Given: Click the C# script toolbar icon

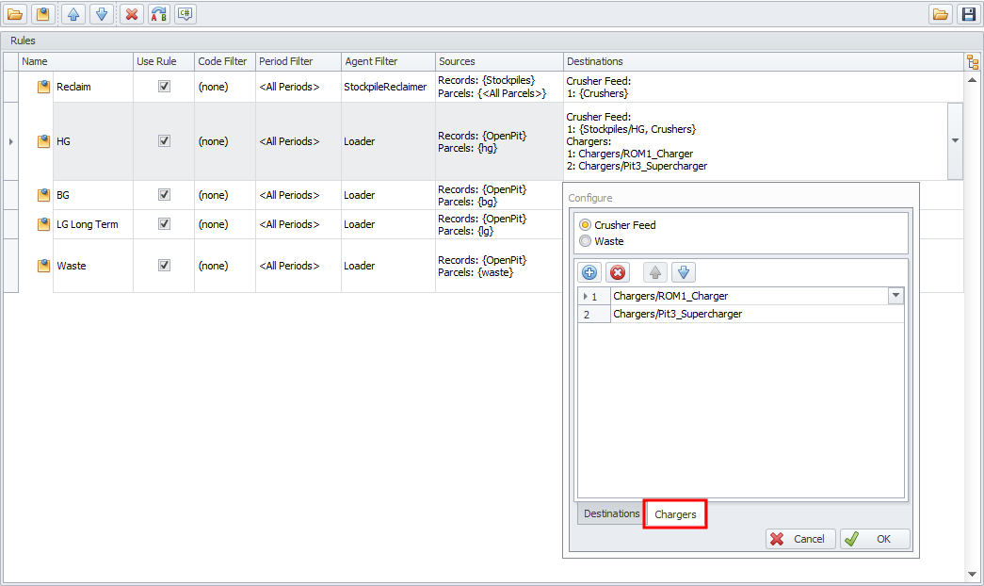Looking at the screenshot, I should coord(186,14).
